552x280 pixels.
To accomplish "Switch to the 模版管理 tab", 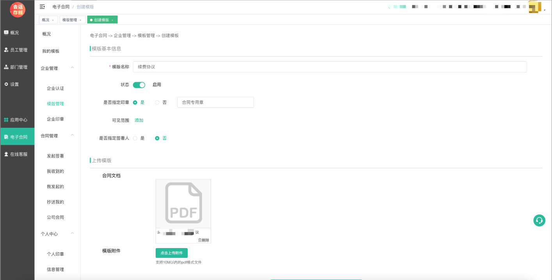I will [x=70, y=20].
